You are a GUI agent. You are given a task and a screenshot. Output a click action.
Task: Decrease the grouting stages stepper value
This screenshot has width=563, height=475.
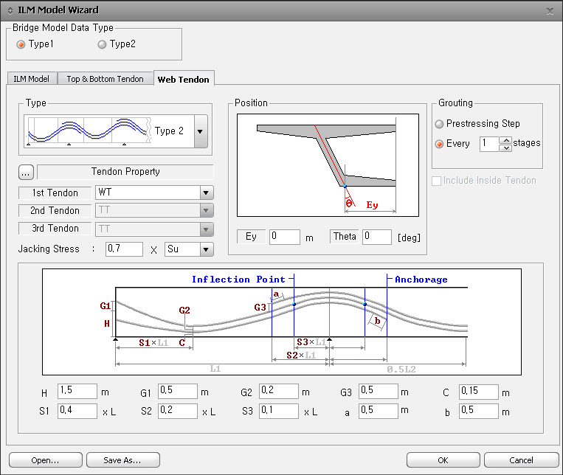click(505, 148)
